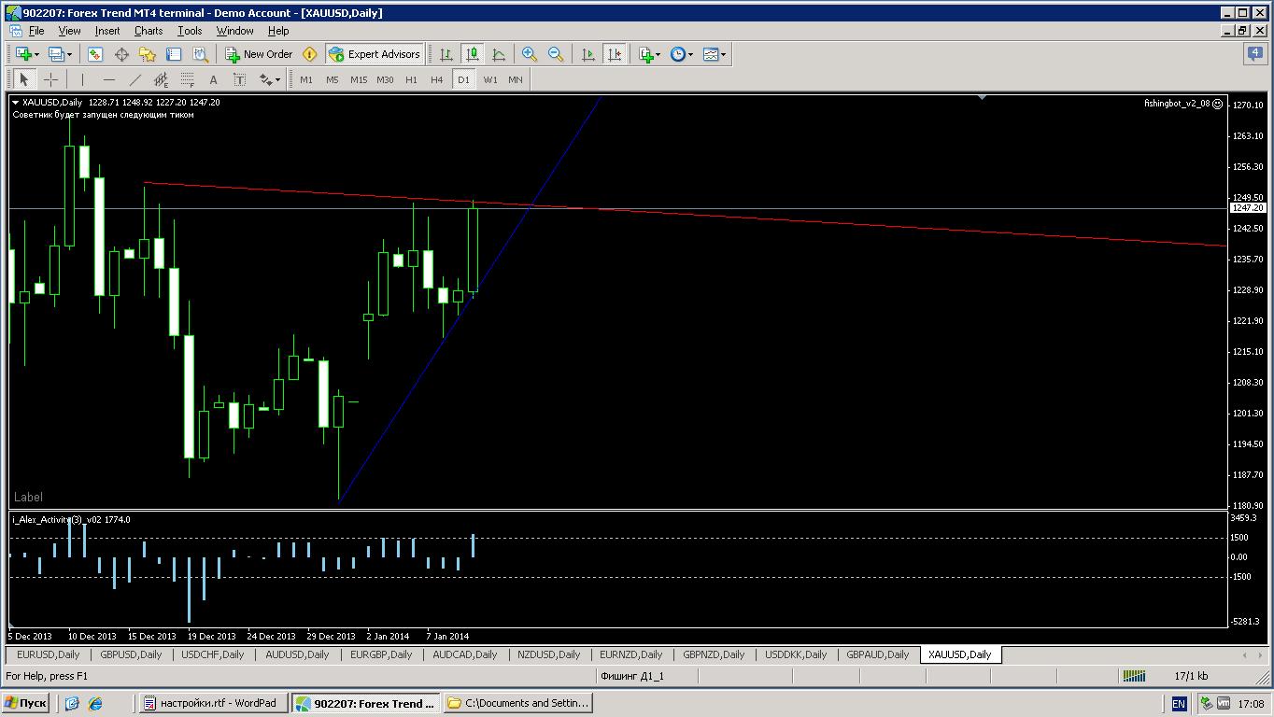Image resolution: width=1274 pixels, height=717 pixels.
Task: Open the Tools menu
Action: (x=190, y=31)
